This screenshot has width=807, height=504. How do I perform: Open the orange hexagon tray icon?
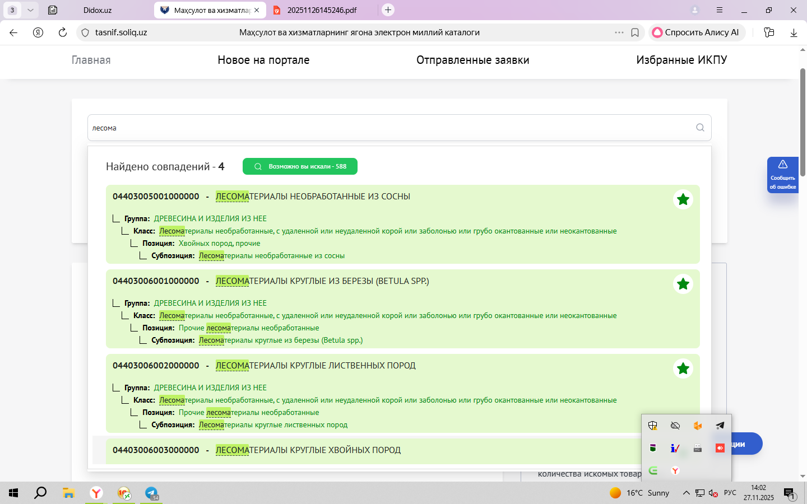coord(698,426)
